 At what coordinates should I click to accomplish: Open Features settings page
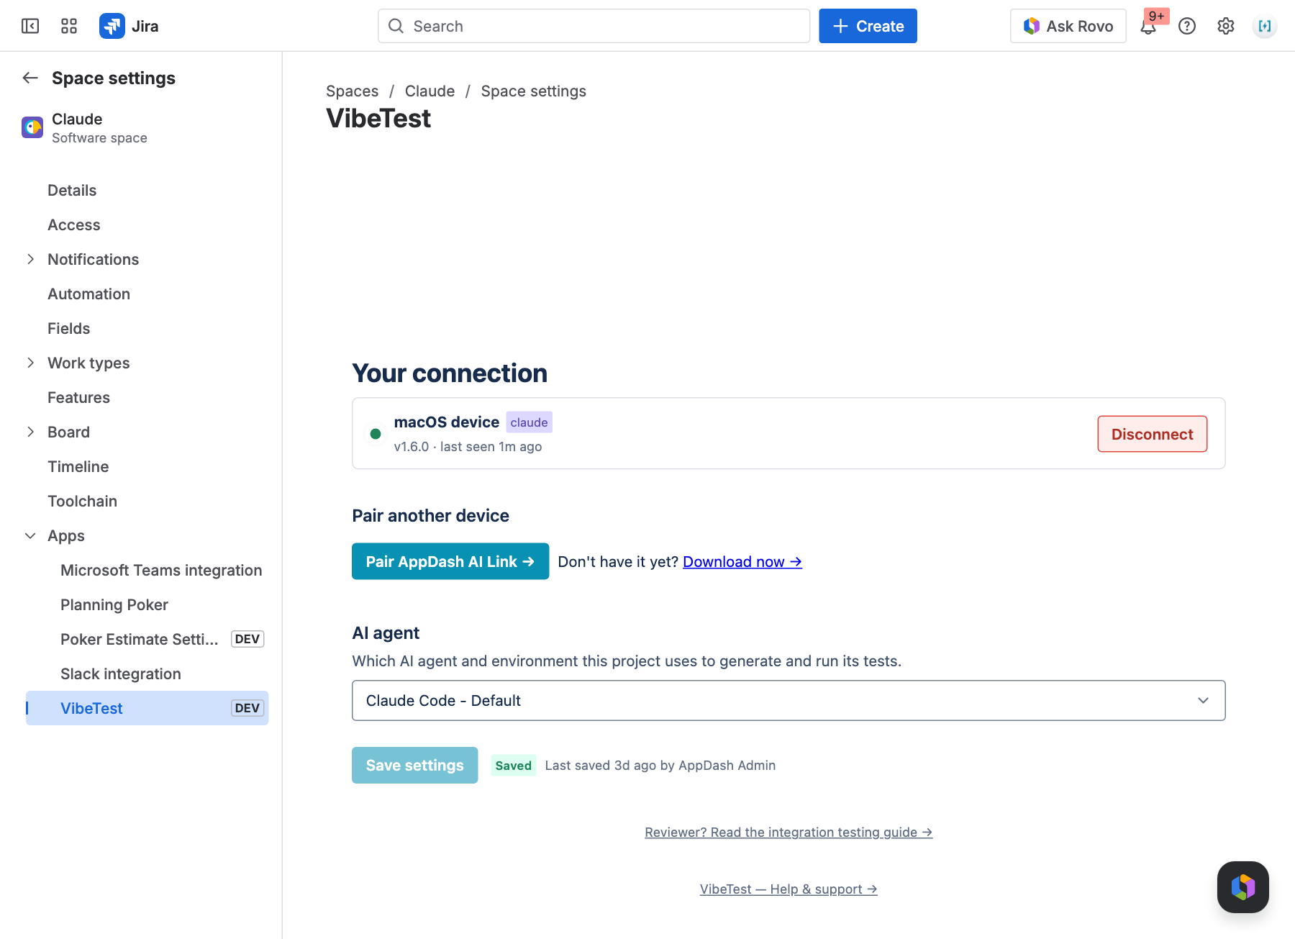(78, 397)
